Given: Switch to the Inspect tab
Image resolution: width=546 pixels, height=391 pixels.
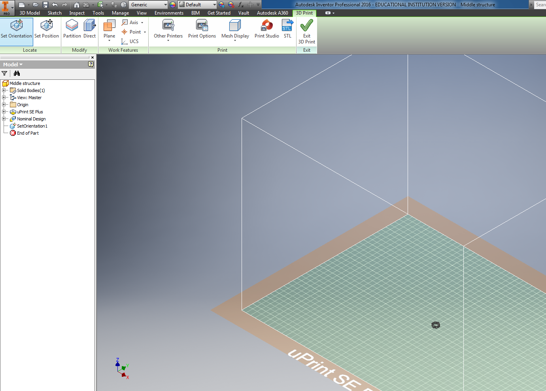Looking at the screenshot, I should [77, 13].
